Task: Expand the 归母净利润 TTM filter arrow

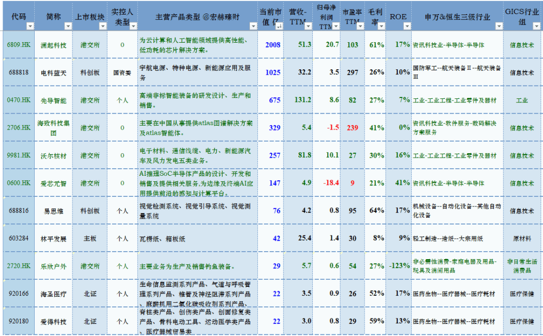Action: pyautogui.click(x=336, y=26)
